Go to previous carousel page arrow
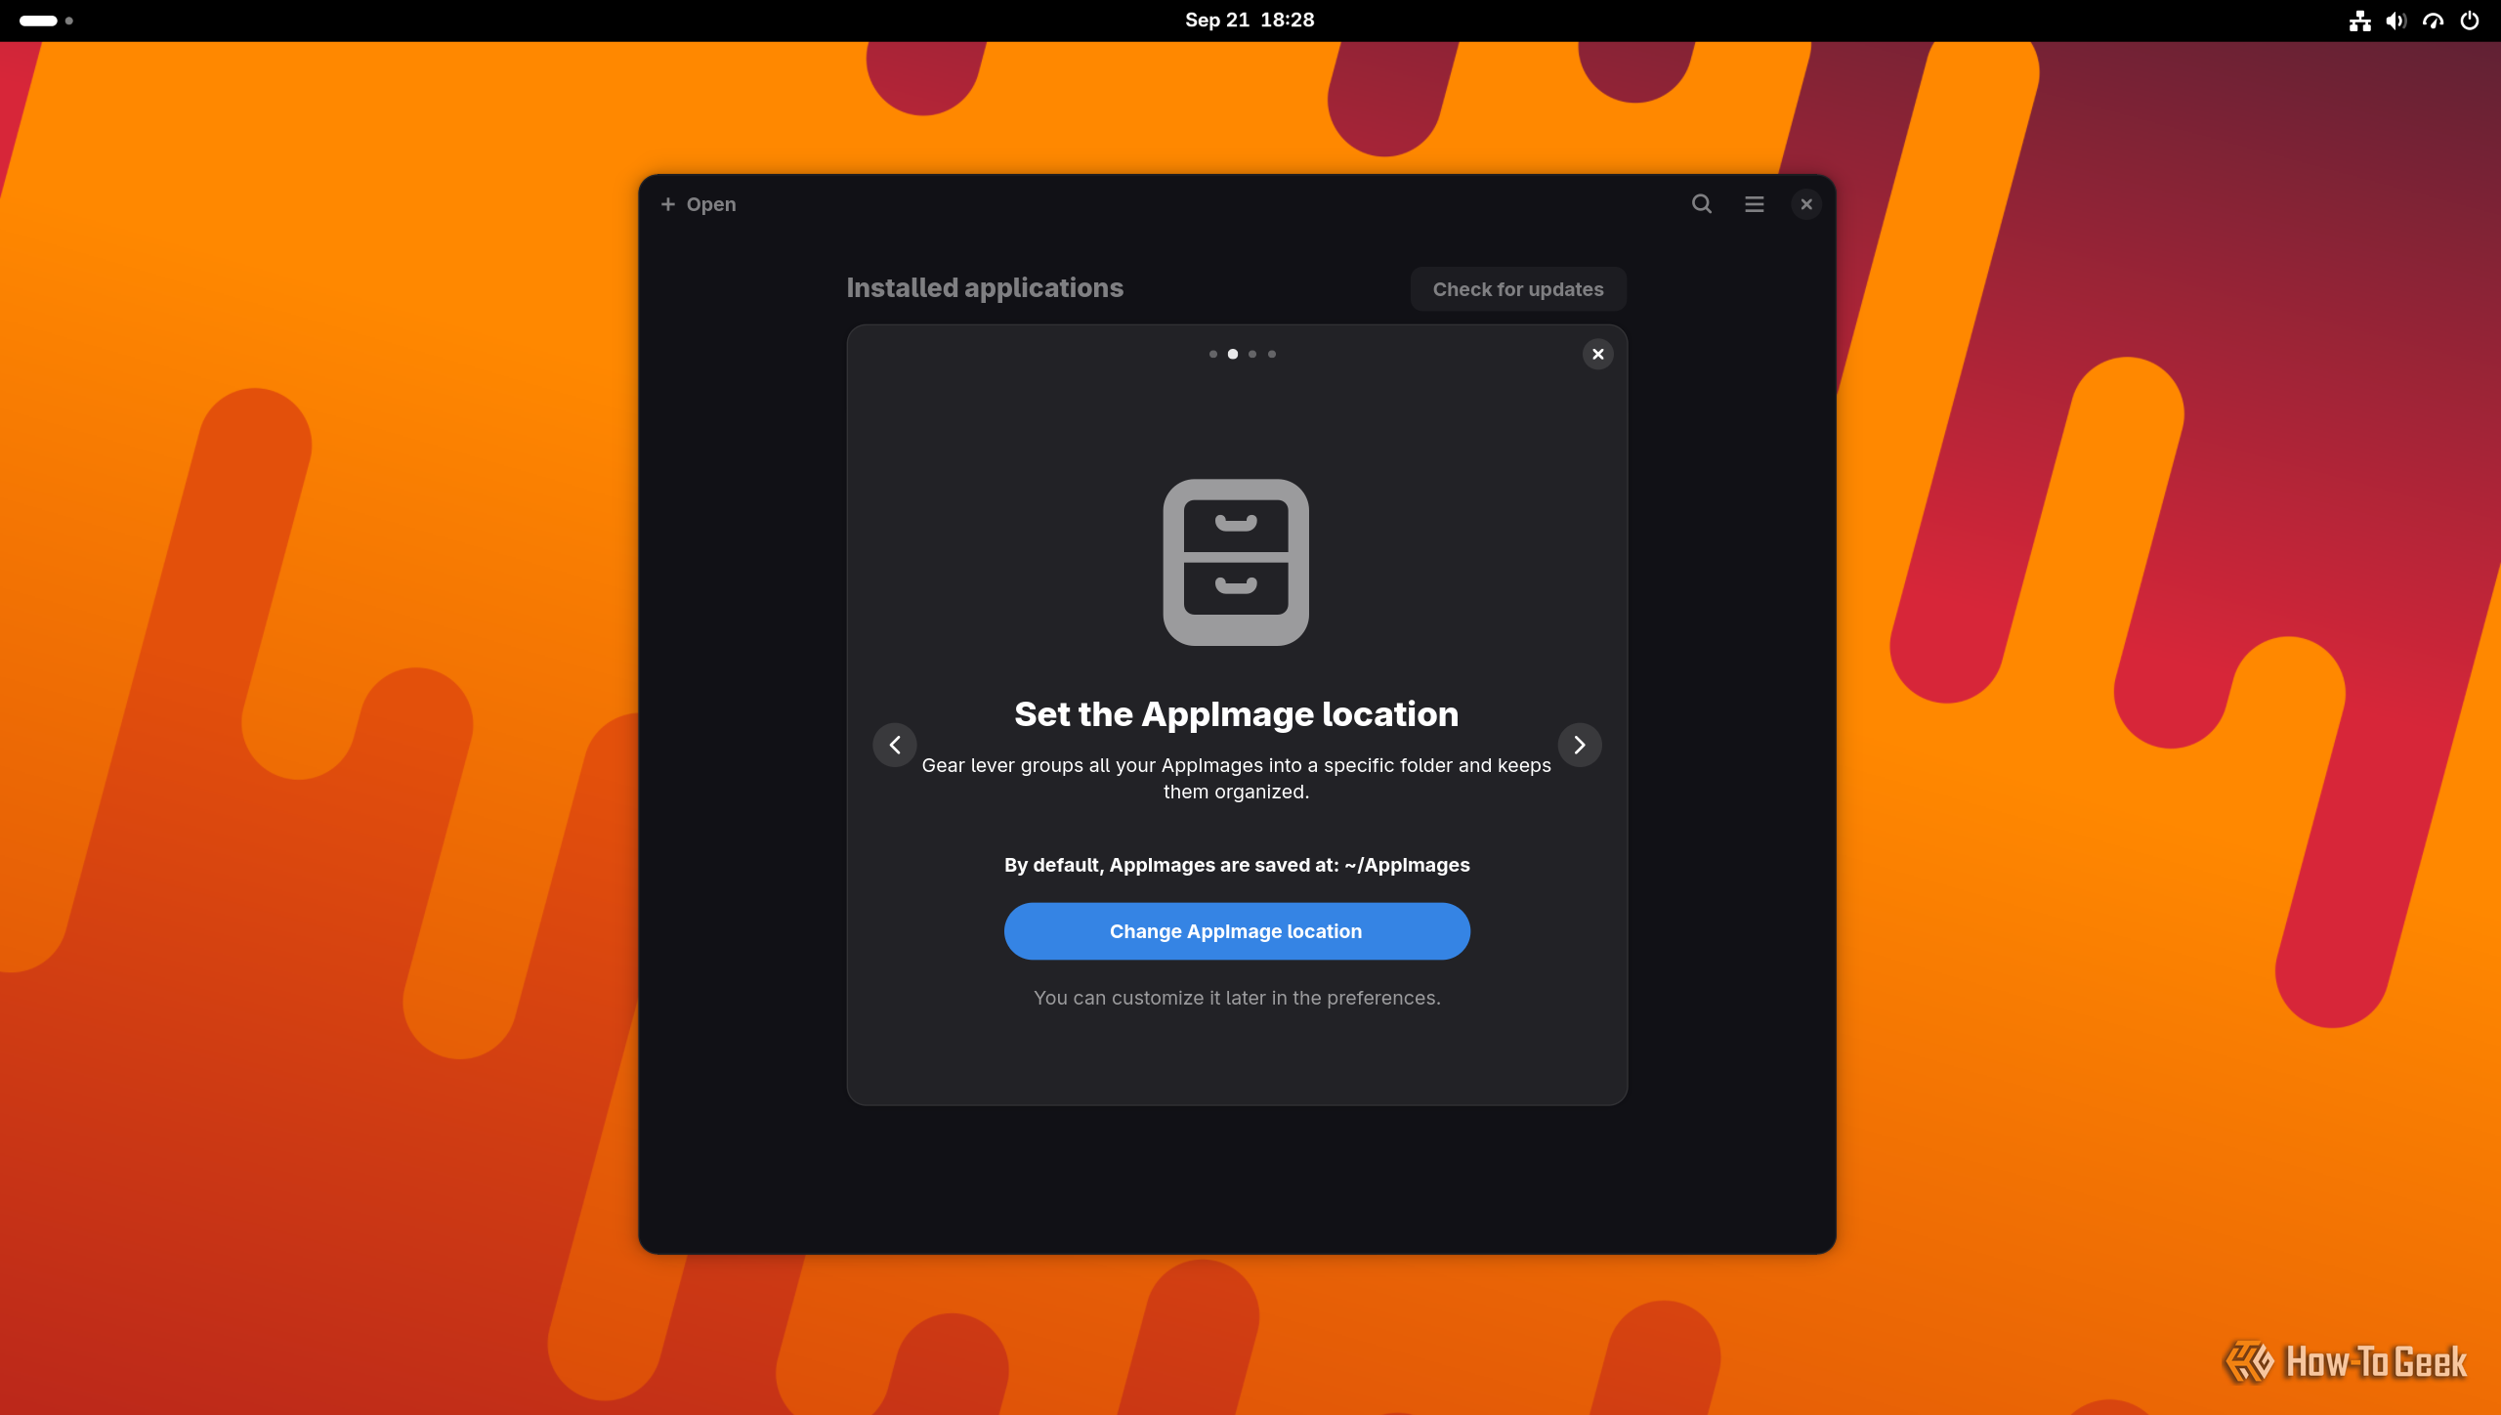This screenshot has width=2501, height=1415. click(x=895, y=746)
